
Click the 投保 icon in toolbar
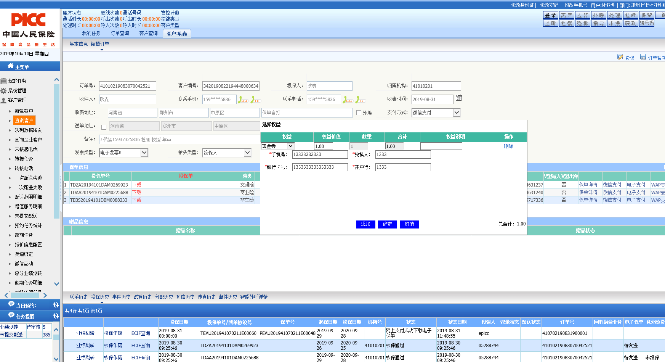(620, 57)
